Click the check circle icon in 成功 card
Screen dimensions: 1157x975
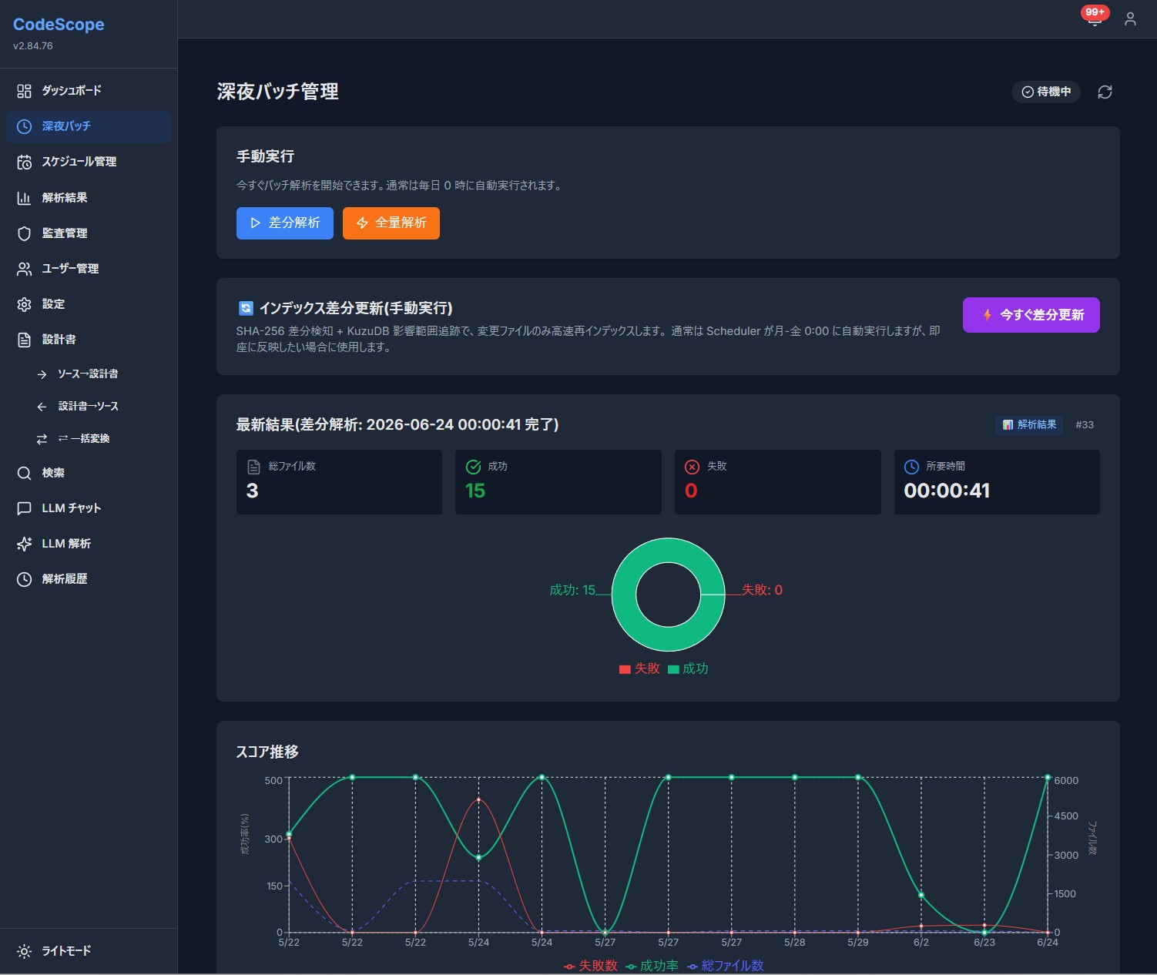pyautogui.click(x=473, y=467)
